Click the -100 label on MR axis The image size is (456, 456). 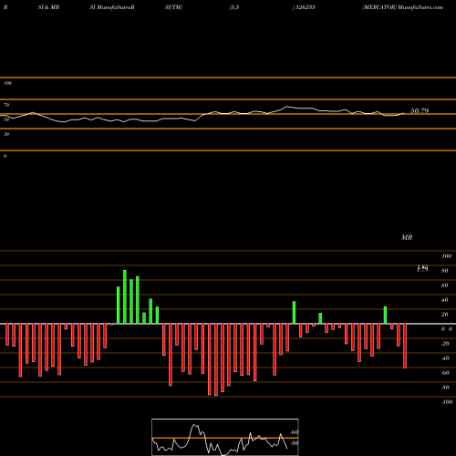(447, 402)
